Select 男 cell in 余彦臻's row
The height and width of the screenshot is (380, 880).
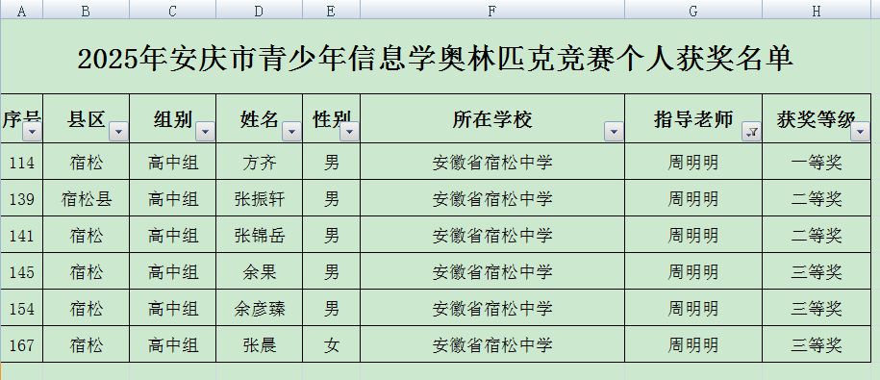tap(331, 308)
